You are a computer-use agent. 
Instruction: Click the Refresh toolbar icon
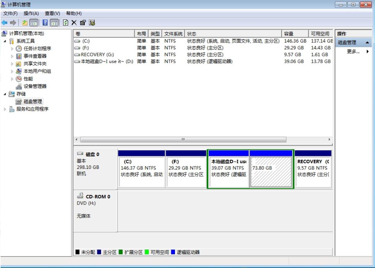coord(66,23)
